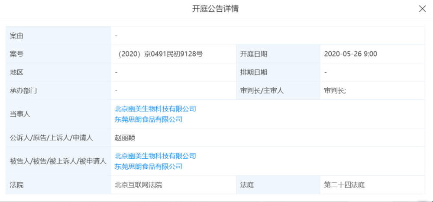Click the 案号 field label
433x202 pixels.
[16, 54]
